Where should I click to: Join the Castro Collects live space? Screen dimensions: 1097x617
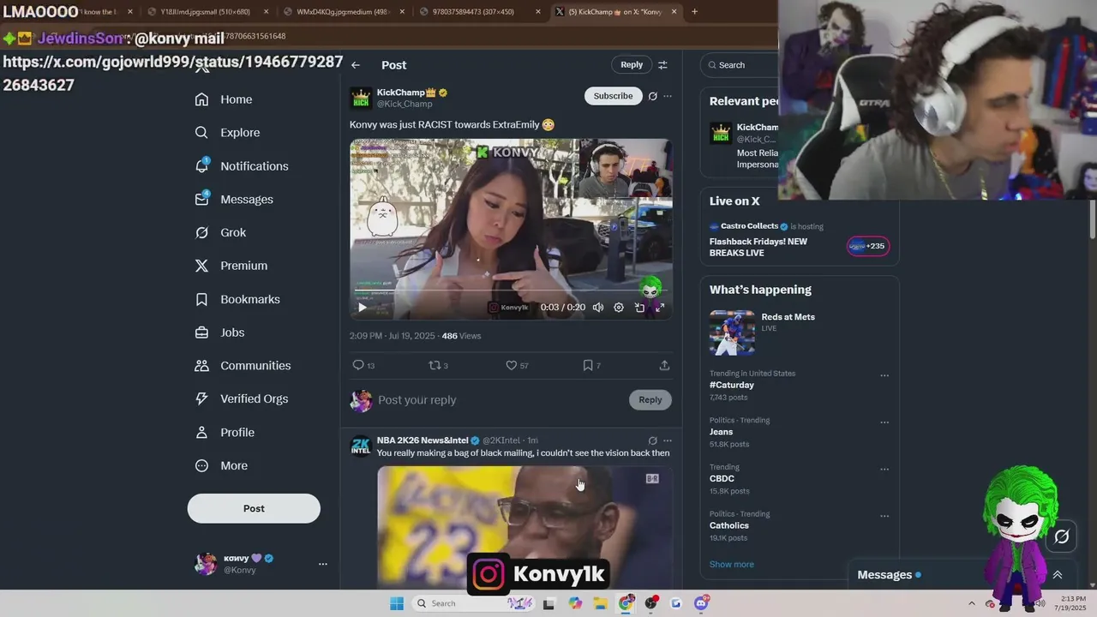[868, 246]
